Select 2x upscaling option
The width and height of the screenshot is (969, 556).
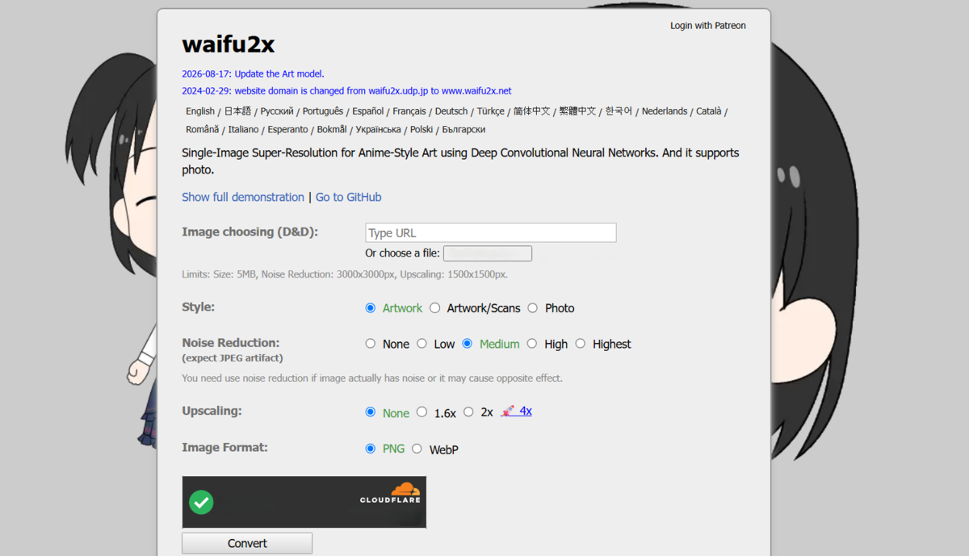468,412
